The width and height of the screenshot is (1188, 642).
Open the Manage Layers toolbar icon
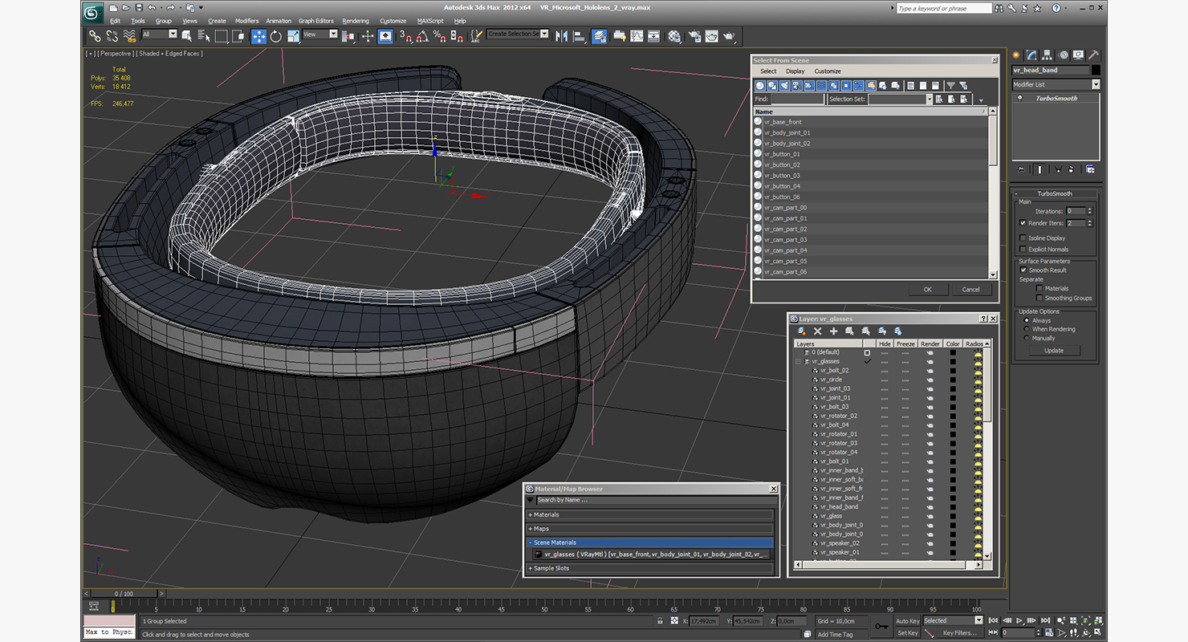[599, 36]
